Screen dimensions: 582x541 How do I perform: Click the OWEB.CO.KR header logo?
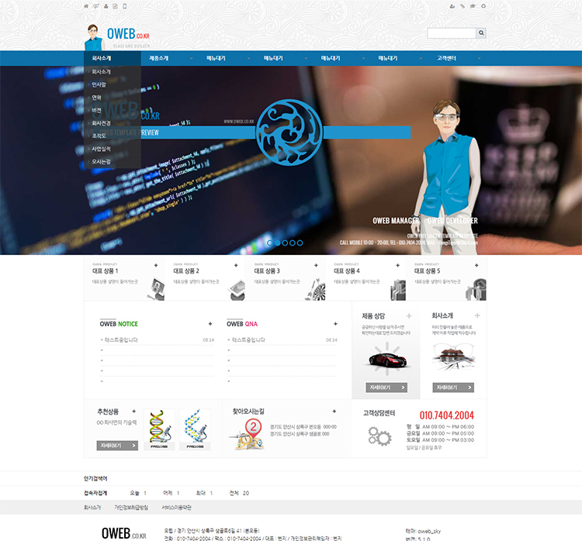128,34
